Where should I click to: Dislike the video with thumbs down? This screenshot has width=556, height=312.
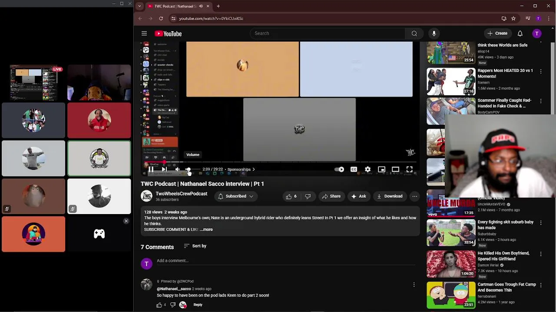(x=308, y=196)
